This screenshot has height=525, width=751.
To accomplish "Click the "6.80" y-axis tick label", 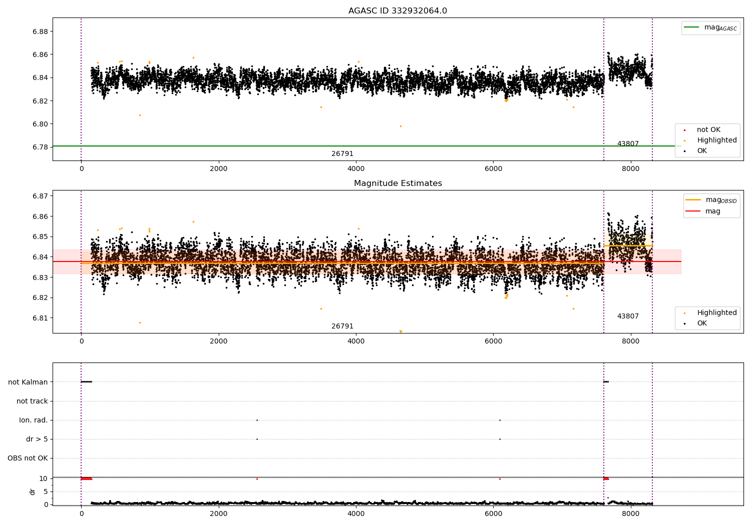I will click(40, 124).
